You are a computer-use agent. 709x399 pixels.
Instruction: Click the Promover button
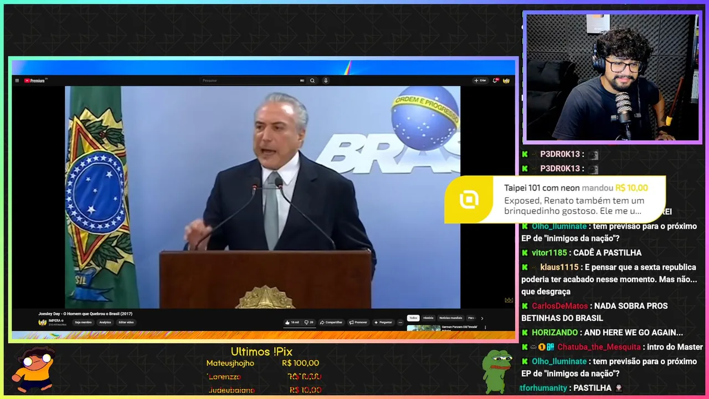pos(358,322)
